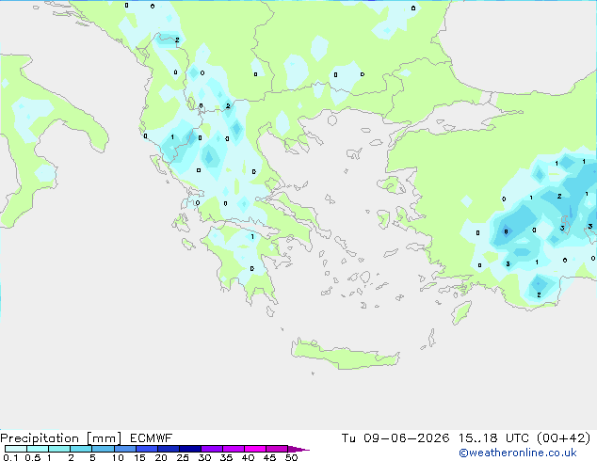Open the weatheronline.co.uk link text
597x461 pixels.
pos(518,453)
